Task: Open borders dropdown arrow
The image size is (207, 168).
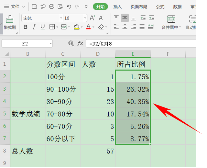Action: [57, 27]
